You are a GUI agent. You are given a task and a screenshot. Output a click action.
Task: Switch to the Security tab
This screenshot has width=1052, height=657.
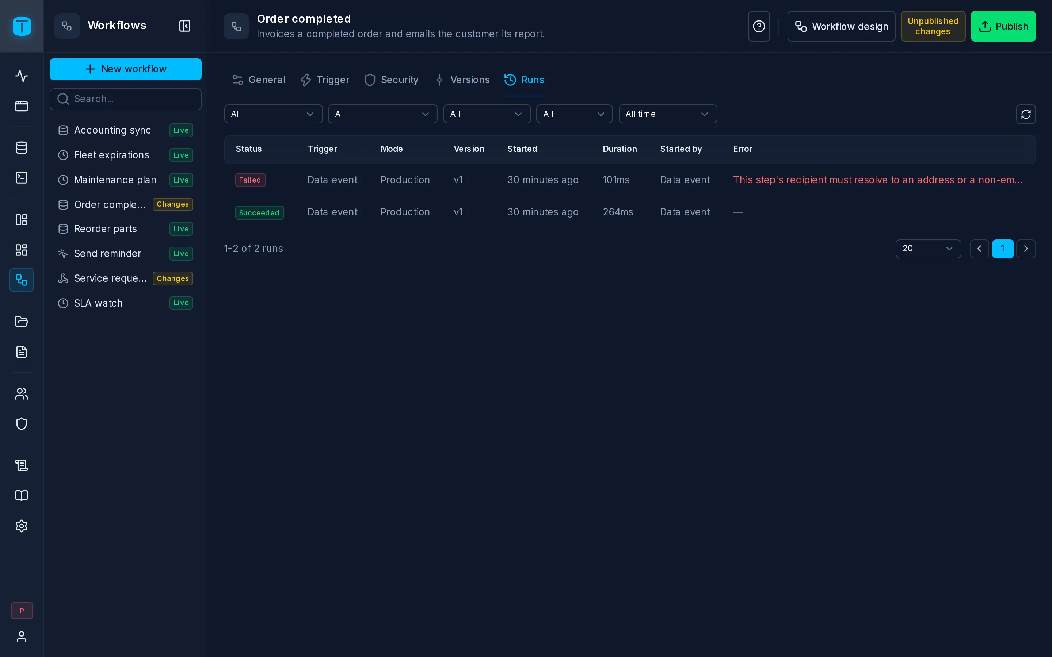point(391,80)
